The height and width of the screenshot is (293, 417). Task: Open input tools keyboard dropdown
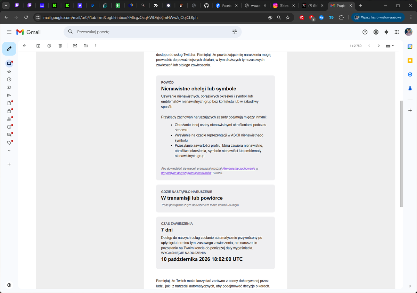tap(390, 46)
